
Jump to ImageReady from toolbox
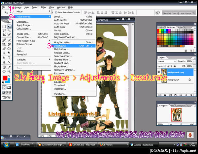click(x=6, y=97)
